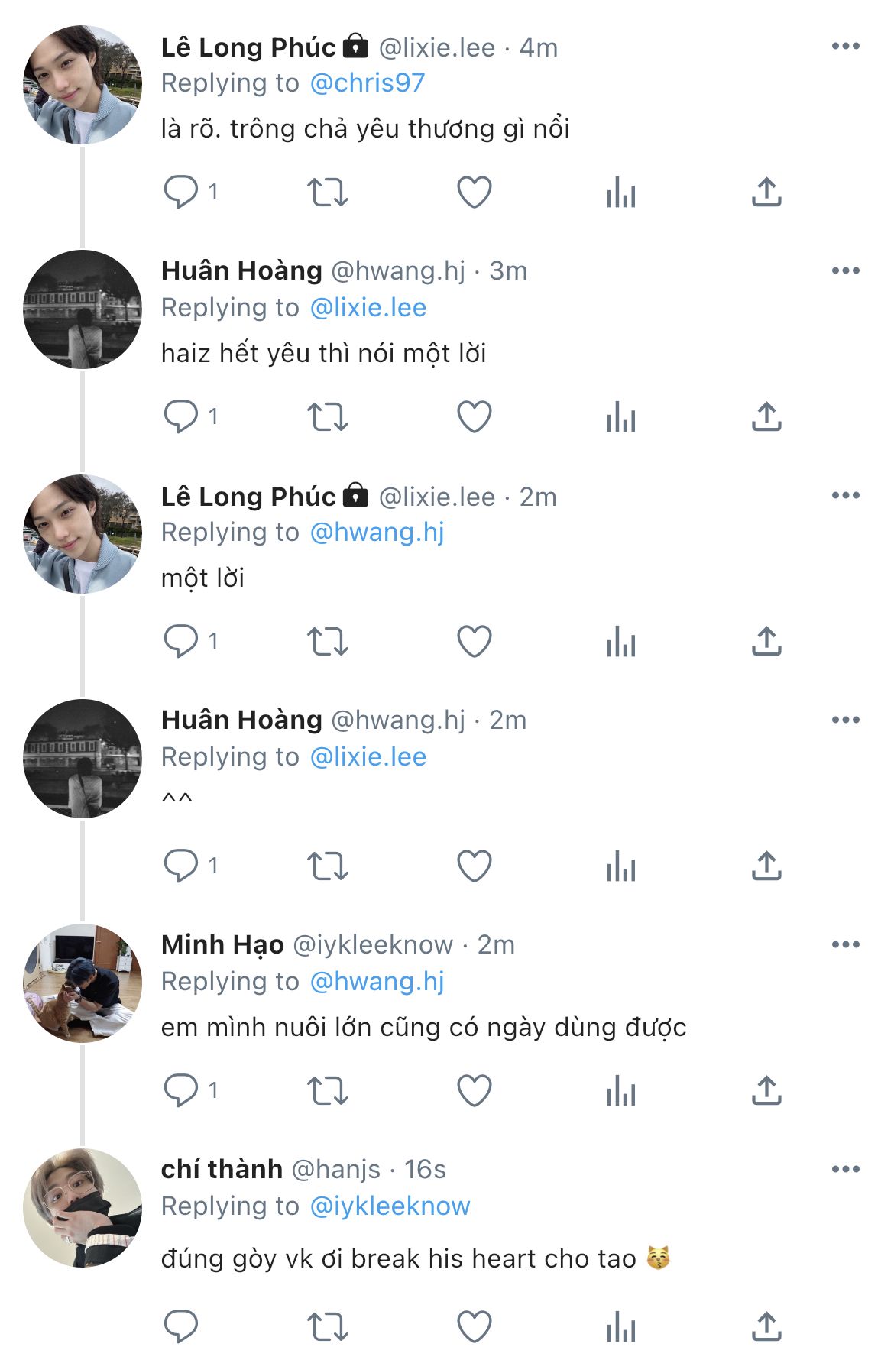View analytics for chí thành's reply

click(620, 1326)
